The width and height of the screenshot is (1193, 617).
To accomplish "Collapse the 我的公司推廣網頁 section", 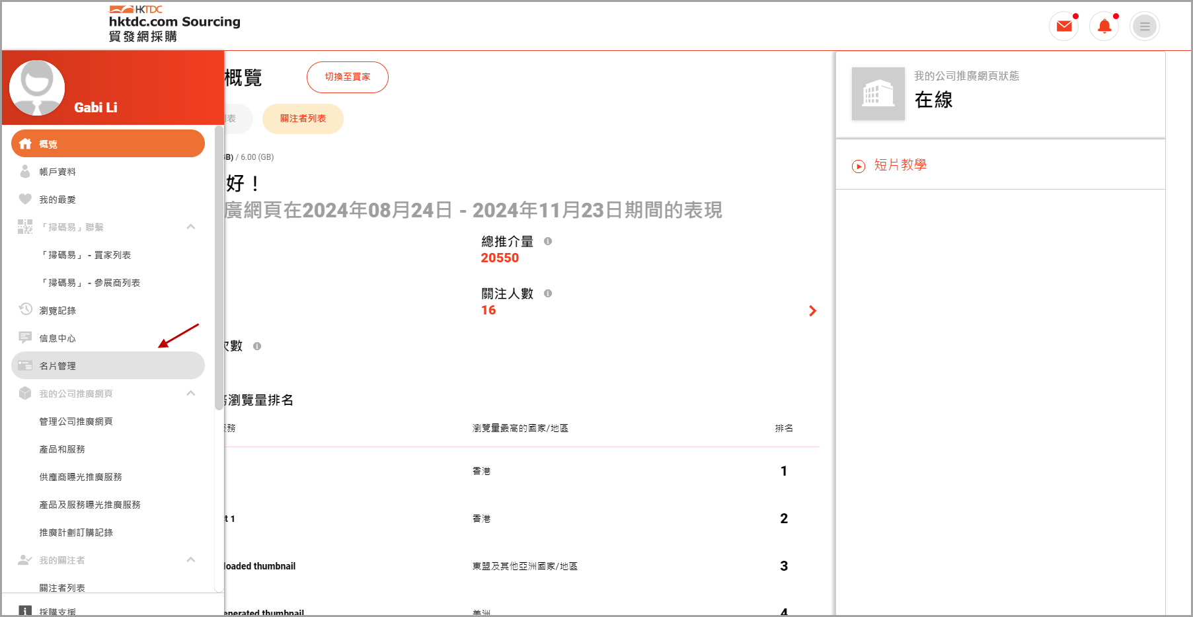I will pos(191,393).
